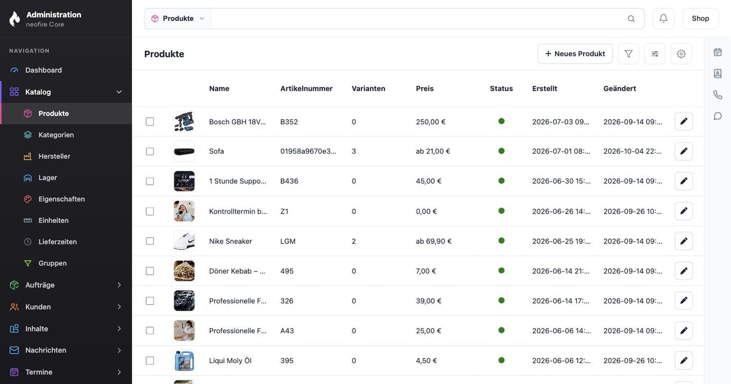Edit the Bosch GBH 18V product
731x384 pixels.
coord(684,121)
